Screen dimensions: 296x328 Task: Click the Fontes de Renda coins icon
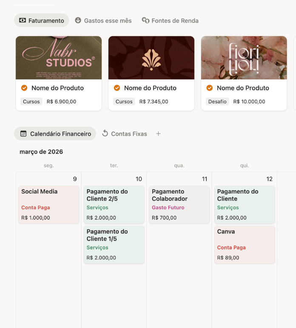point(145,20)
